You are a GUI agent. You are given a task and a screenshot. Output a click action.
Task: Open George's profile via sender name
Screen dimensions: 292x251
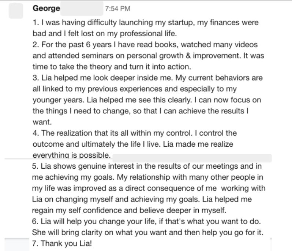46,8
